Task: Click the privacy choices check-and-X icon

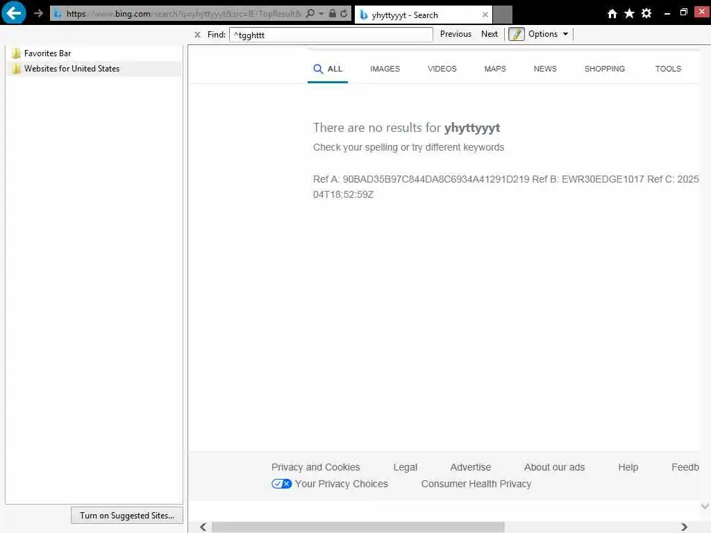Action: 282,484
